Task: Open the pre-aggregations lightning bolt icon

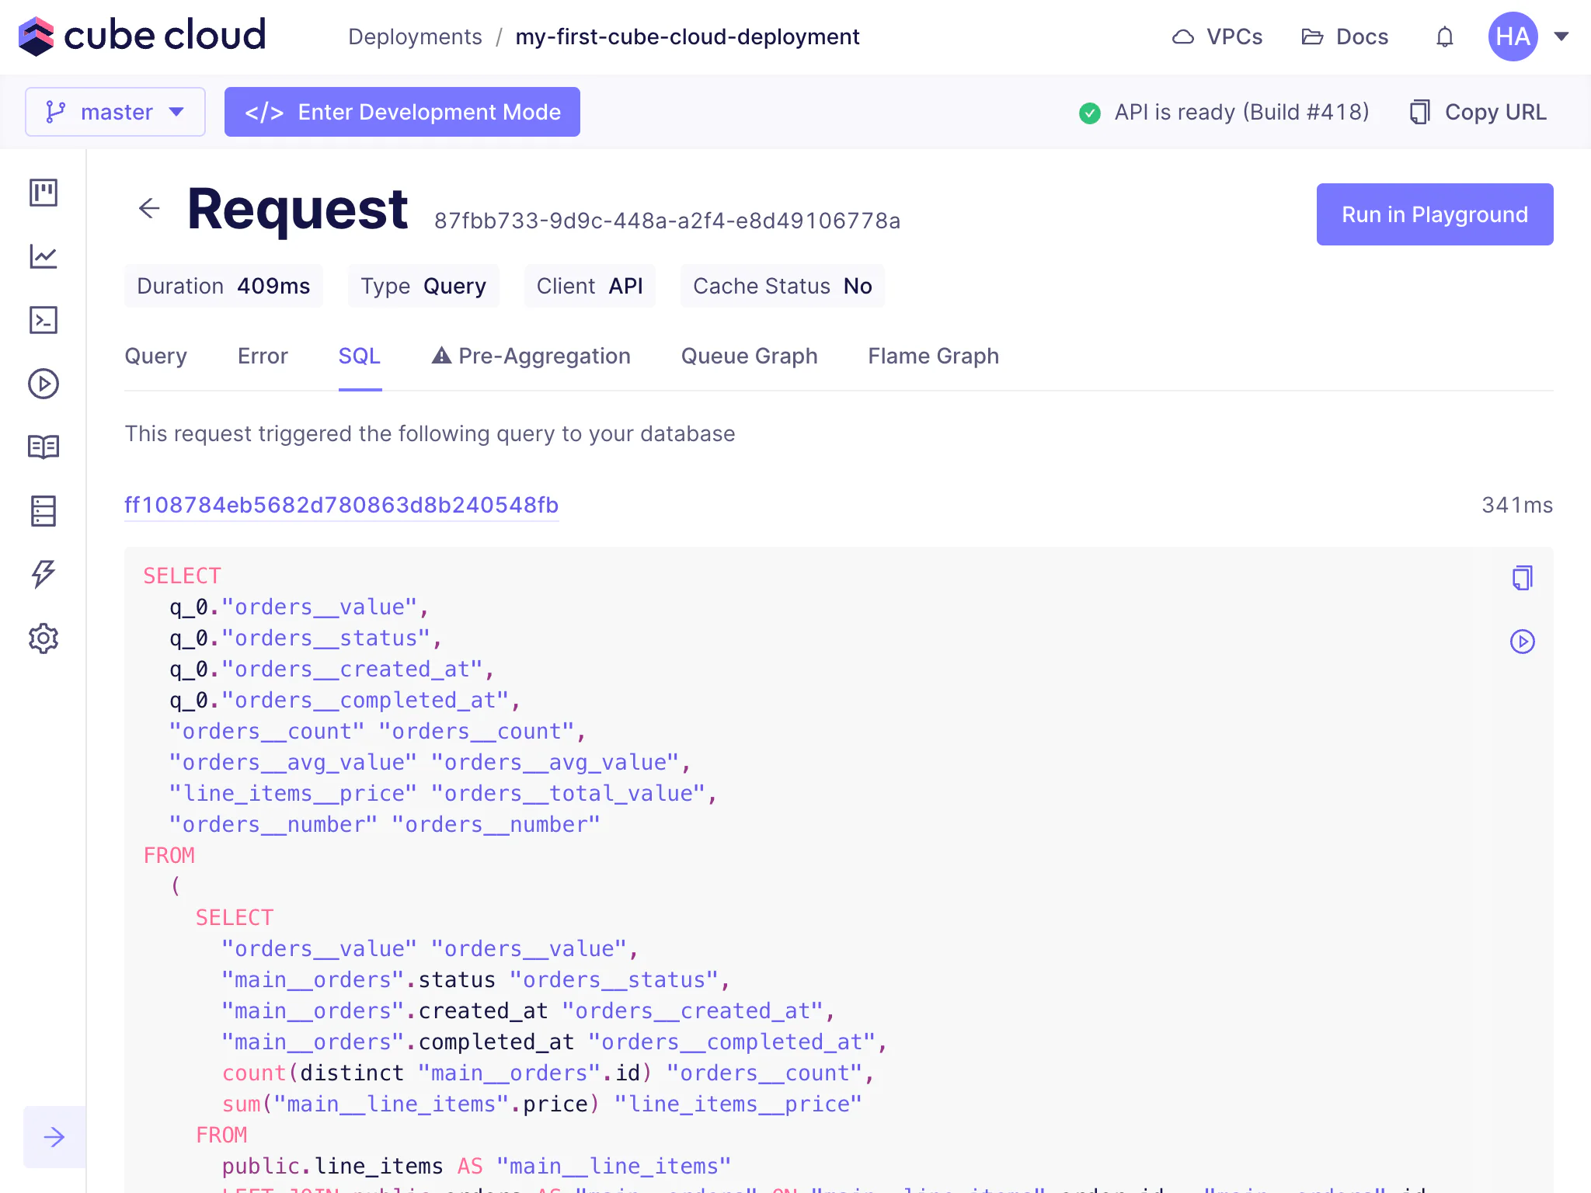Action: click(44, 574)
